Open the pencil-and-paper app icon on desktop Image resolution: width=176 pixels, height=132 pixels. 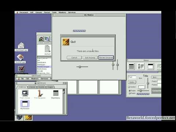pyautogui.click(x=20, y=57)
